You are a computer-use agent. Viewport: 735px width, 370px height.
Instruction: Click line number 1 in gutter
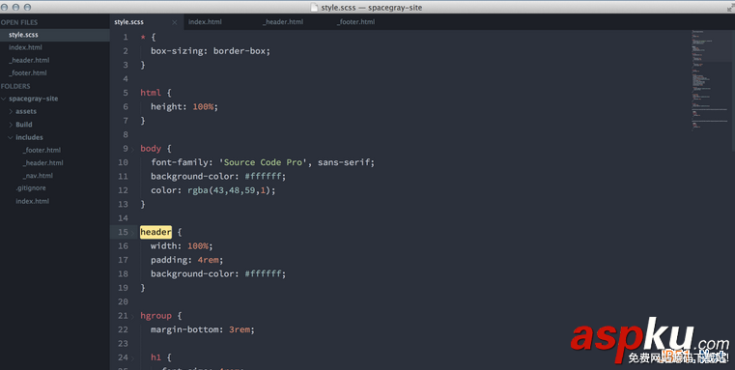click(126, 37)
